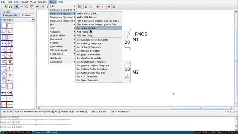Click the grid alignment toolbar icon
Image resolution: width=238 pixels, height=134 pixels.
(x=43, y=7)
